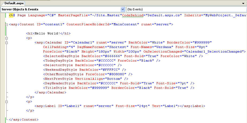The image size is (247, 123).
Task: Click the closing asp:Content tag
Action: point(24,120)
